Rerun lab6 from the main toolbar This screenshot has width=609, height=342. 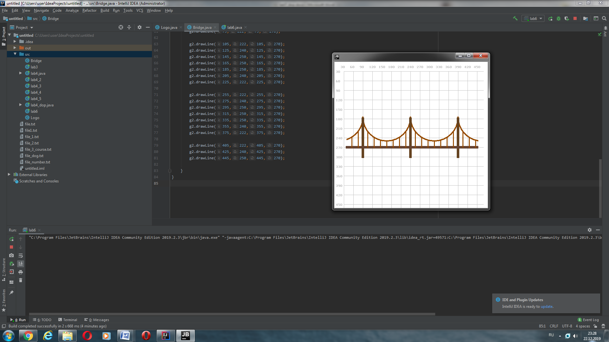550,19
